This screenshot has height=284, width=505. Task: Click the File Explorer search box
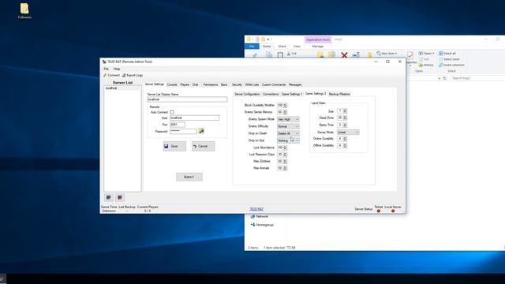[477, 78]
